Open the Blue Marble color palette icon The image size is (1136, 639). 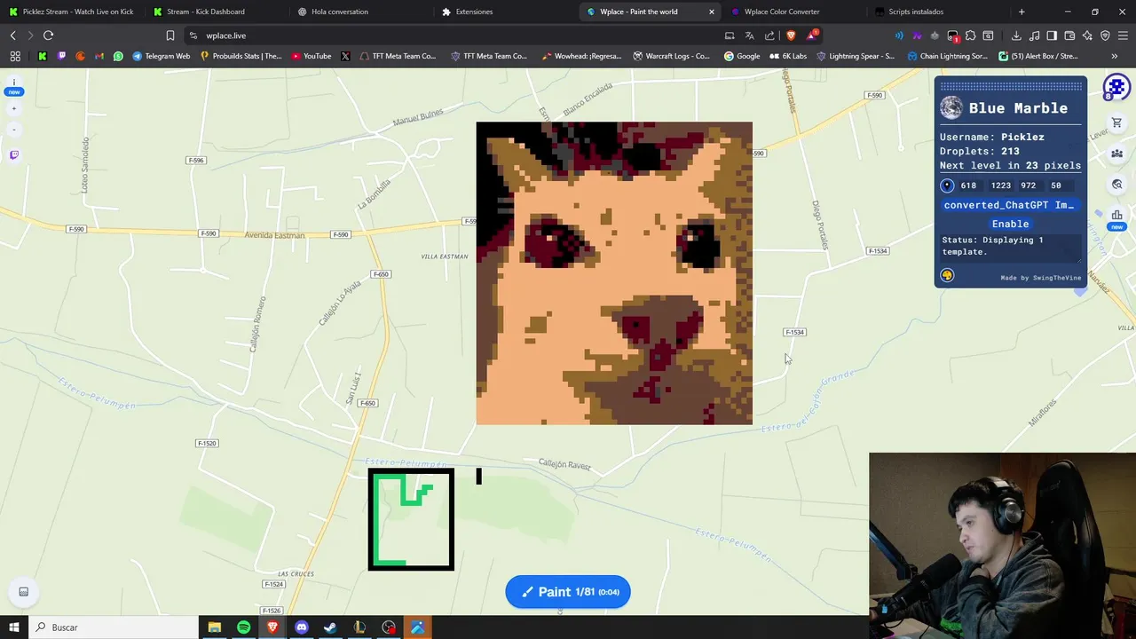point(947,275)
